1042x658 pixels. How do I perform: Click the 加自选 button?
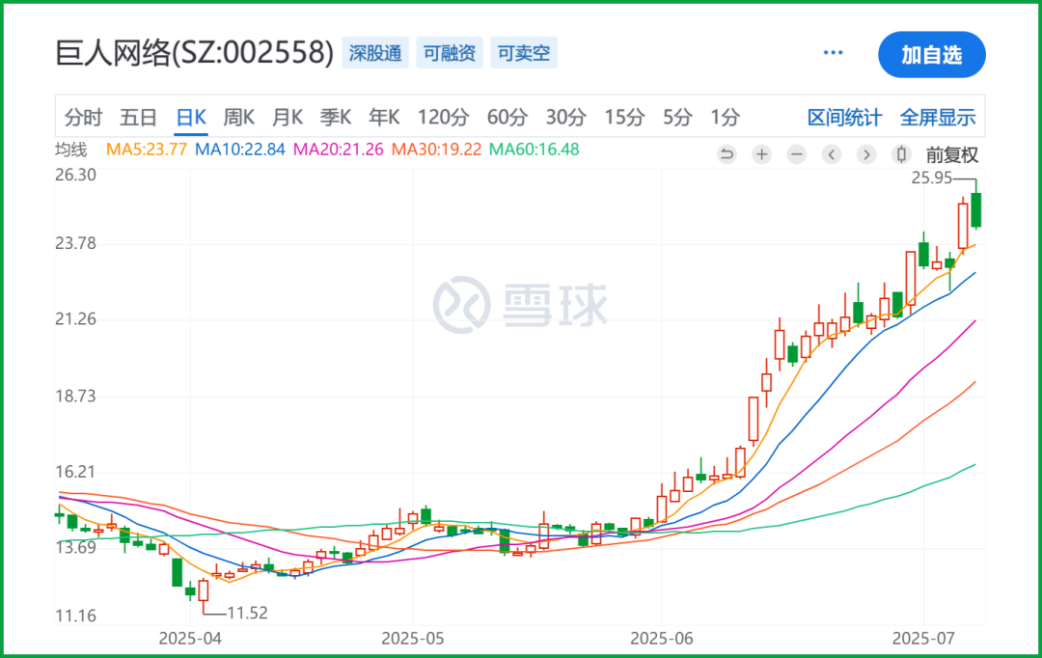[x=932, y=54]
